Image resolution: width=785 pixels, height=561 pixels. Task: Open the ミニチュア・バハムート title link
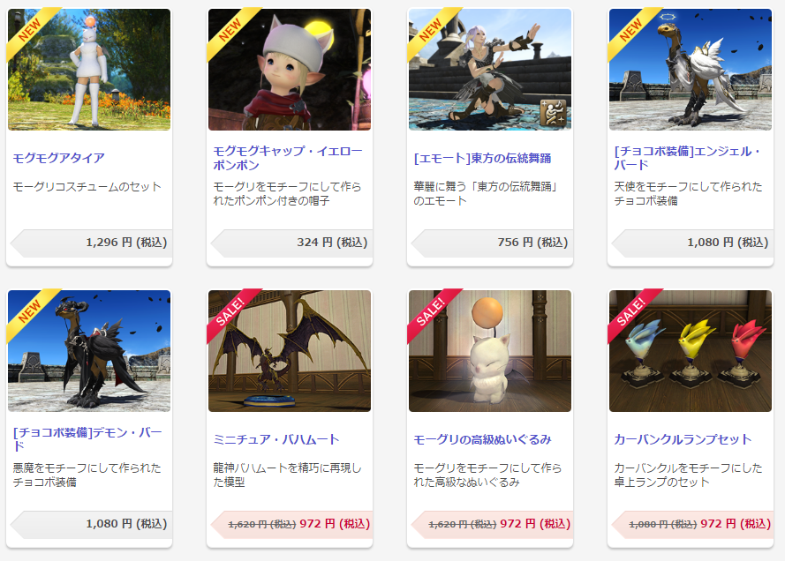click(276, 439)
